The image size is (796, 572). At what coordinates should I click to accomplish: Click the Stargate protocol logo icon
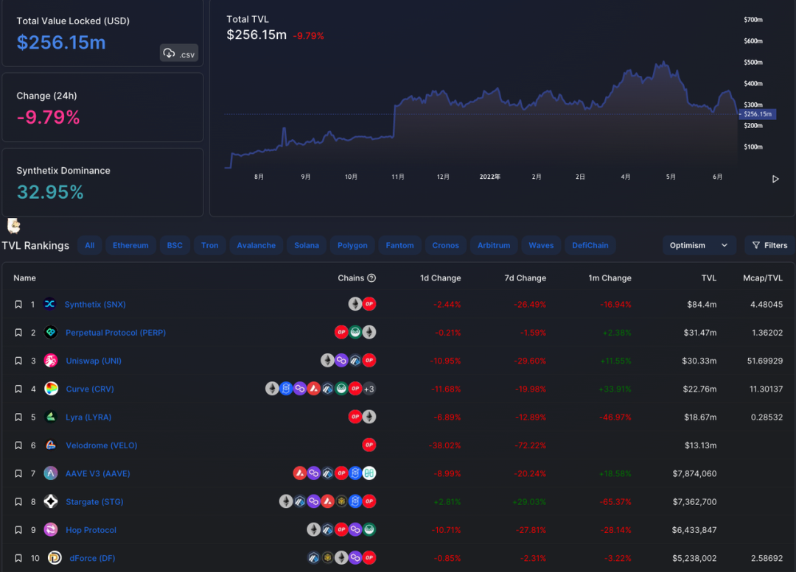coord(51,502)
